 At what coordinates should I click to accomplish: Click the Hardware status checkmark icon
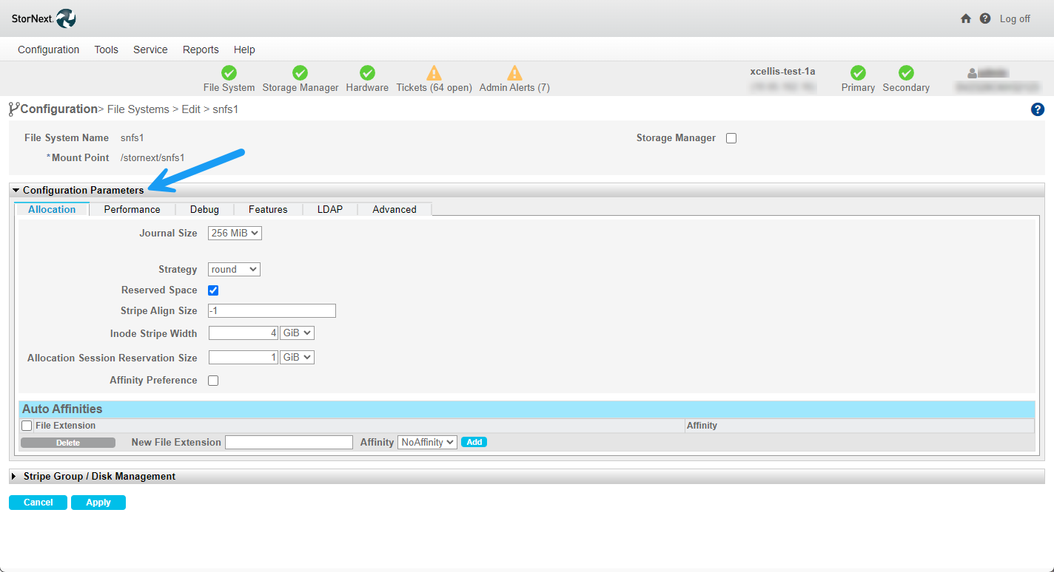pyautogui.click(x=367, y=73)
